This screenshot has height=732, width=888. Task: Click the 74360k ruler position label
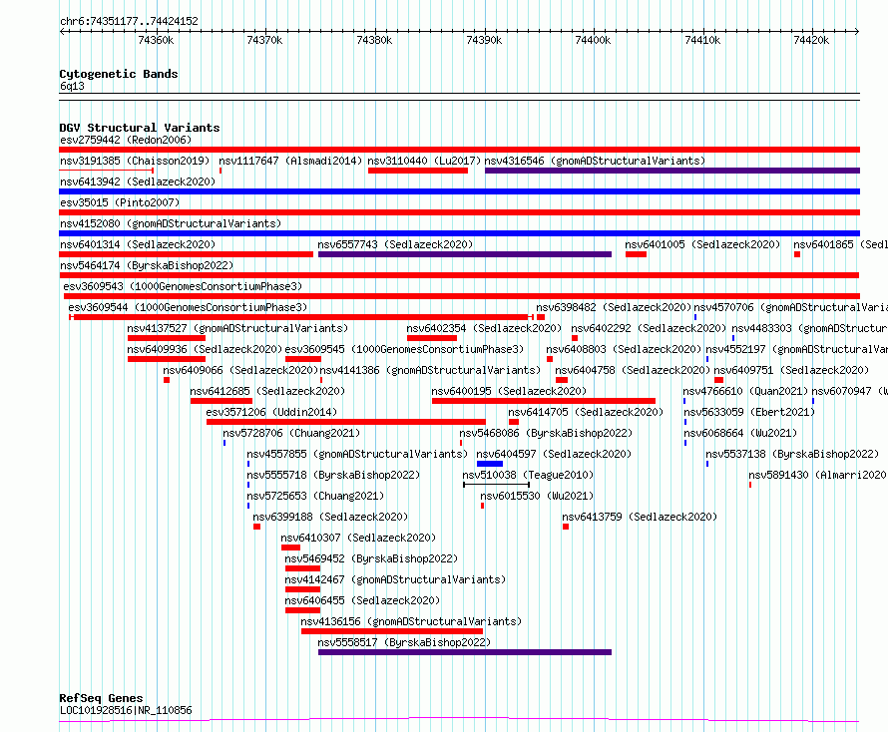tap(156, 40)
